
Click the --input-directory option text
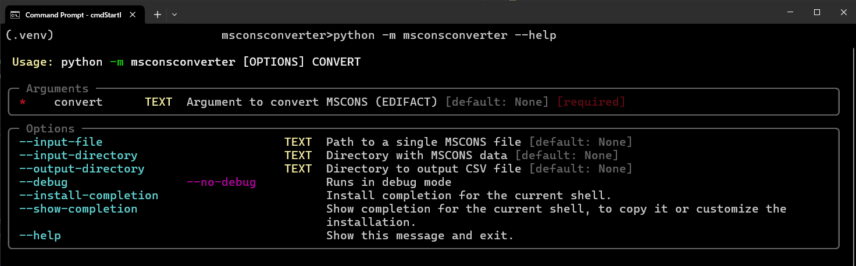pos(78,155)
